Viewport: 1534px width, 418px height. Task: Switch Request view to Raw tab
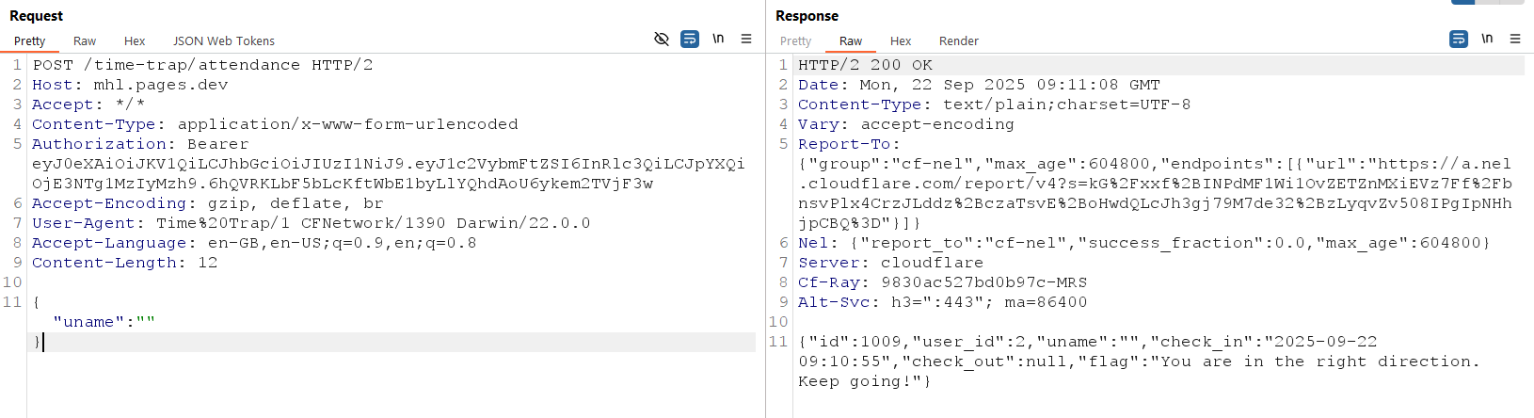click(85, 41)
